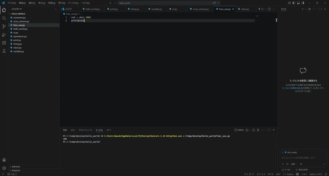Screen dimensions: 329x176
Task: Switch to the hello_world.py editor tab
Action: click(x=93, y=9)
